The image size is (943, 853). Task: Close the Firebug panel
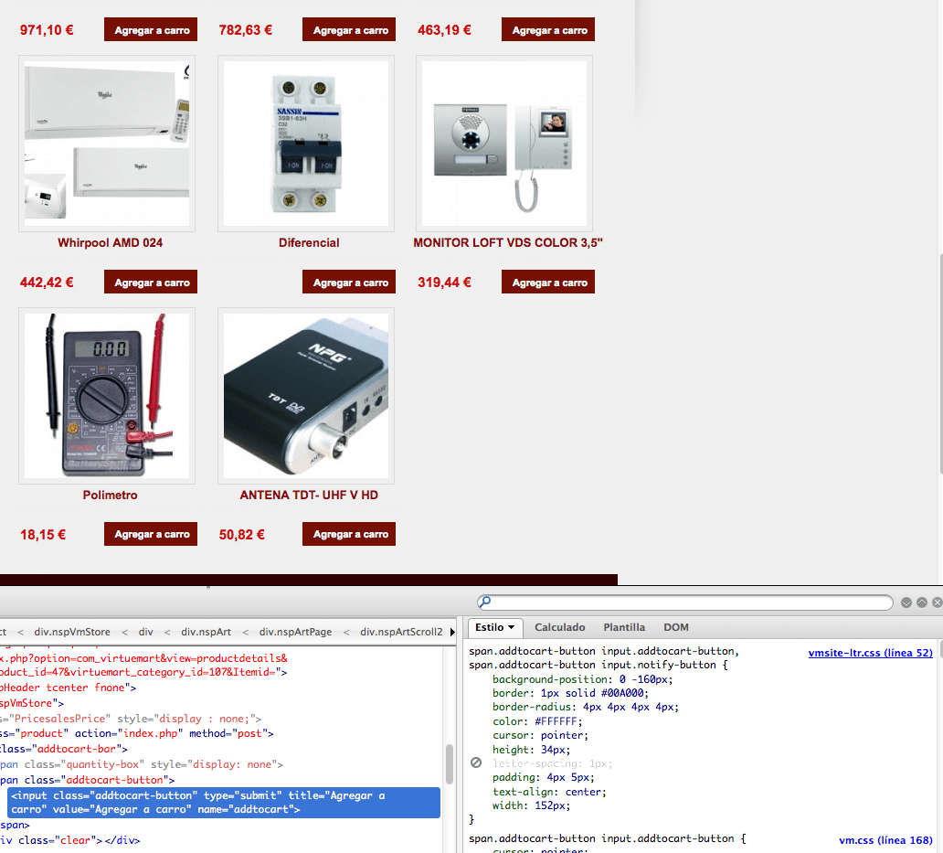click(x=937, y=602)
